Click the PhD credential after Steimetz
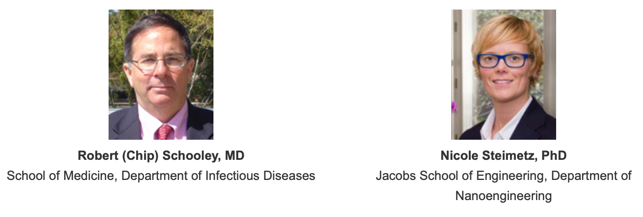 pyautogui.click(x=556, y=156)
